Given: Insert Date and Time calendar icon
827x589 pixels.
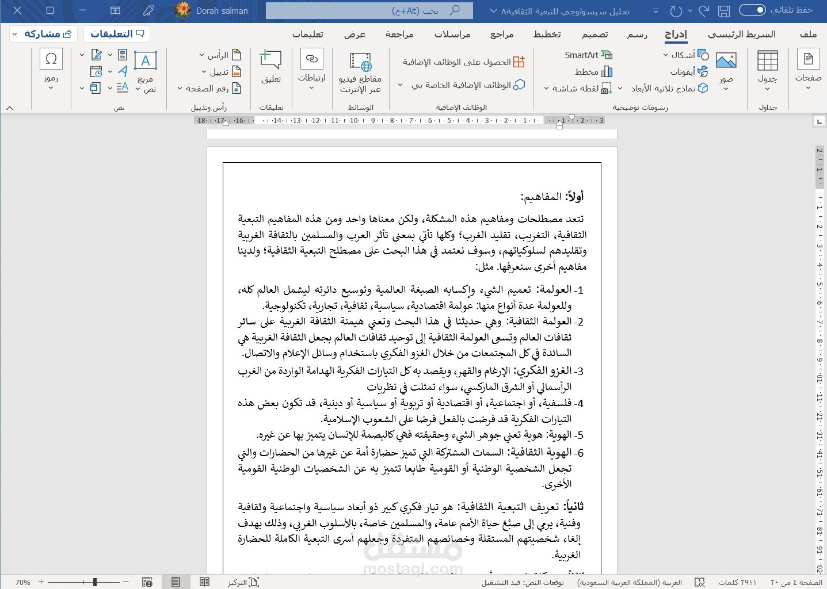Looking at the screenshot, I should coord(96,71).
